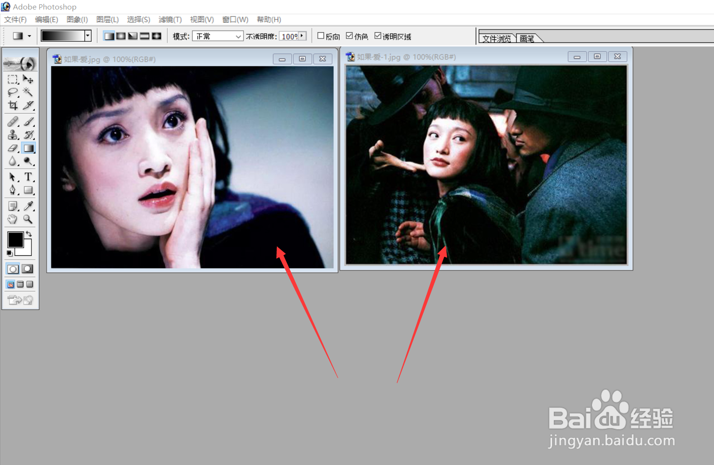Activate the 如果·爱.jpg window title bar

click(x=193, y=59)
